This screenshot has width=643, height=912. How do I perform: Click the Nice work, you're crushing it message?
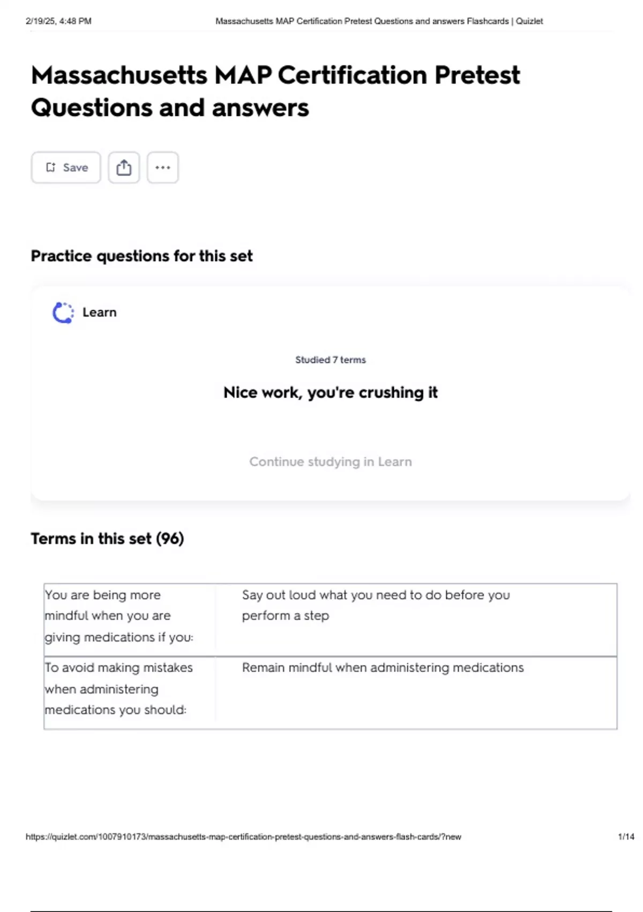pyautogui.click(x=331, y=392)
